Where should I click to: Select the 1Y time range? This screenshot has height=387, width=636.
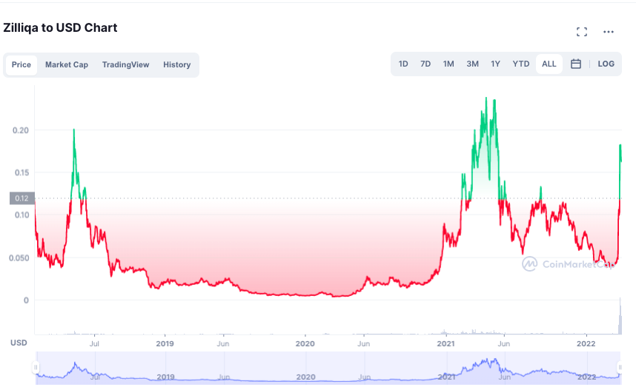(495, 64)
